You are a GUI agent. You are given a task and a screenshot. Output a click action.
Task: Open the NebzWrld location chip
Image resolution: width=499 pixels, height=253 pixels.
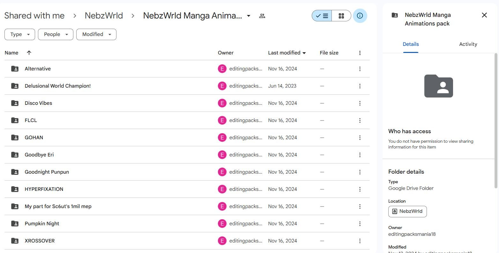(407, 211)
